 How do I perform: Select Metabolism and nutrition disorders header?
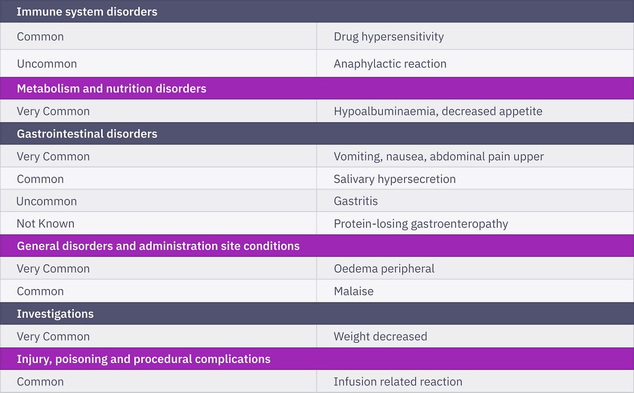[x=317, y=89]
